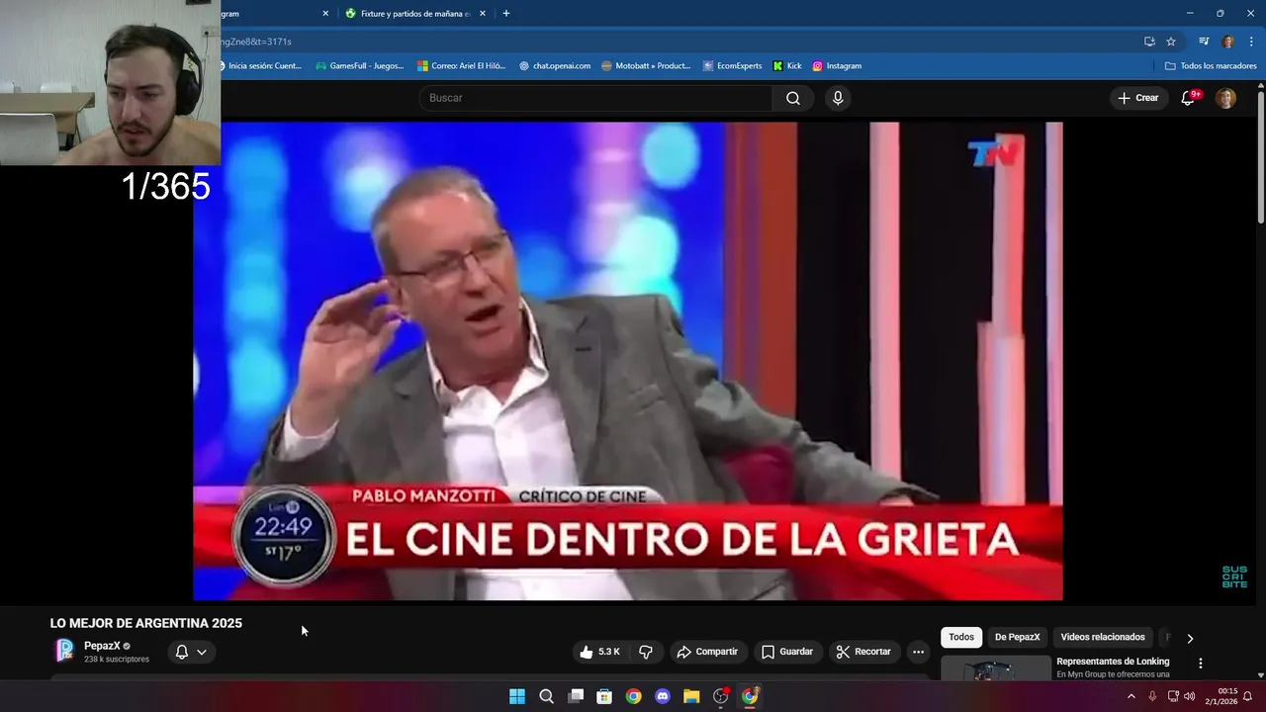Image resolution: width=1266 pixels, height=712 pixels.
Task: Bookmark this page with the star icon
Action: tap(1171, 42)
